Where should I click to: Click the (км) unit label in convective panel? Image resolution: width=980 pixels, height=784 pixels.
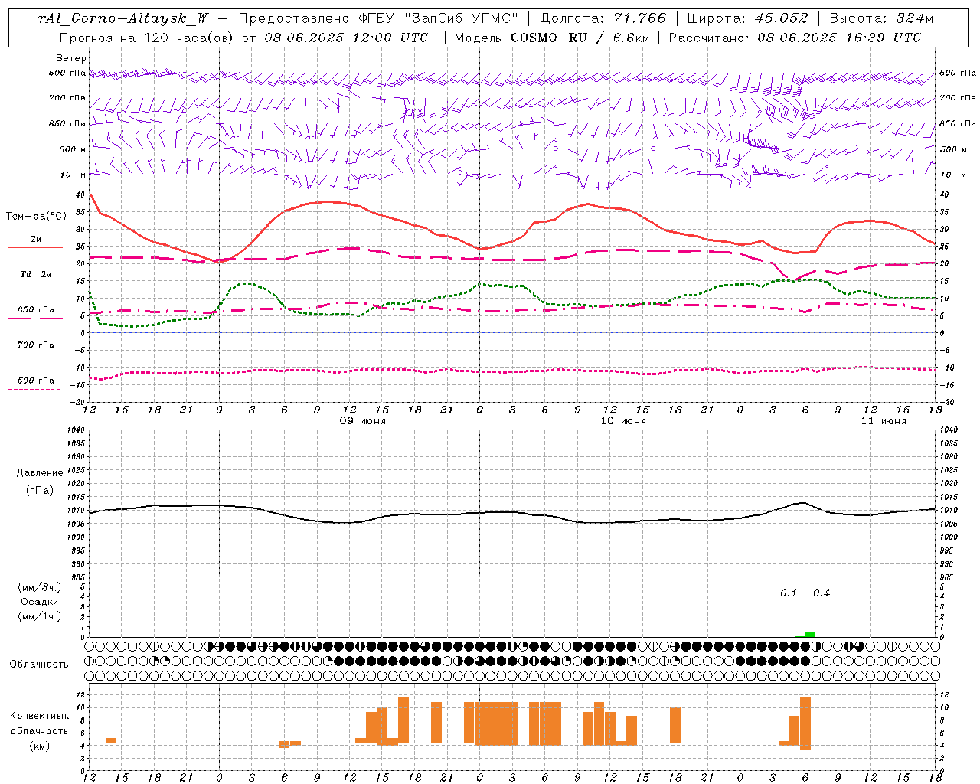[x=39, y=746]
